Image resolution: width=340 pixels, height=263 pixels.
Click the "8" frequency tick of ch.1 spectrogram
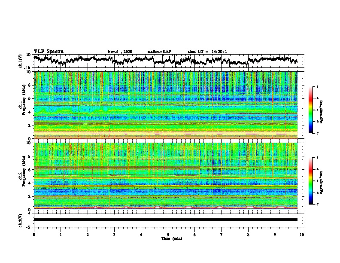coord(30,85)
